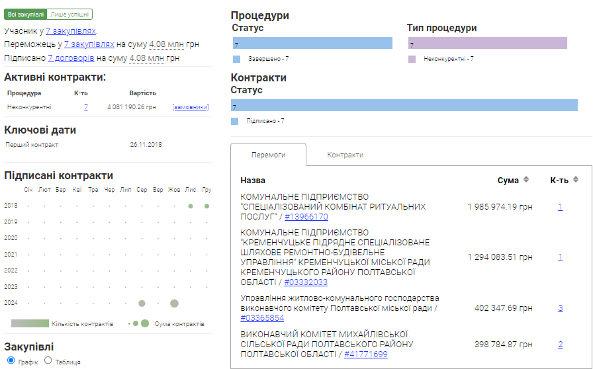This screenshot has height=369, width=593.
Task: Sort the table by Сума column
Action: 526,180
